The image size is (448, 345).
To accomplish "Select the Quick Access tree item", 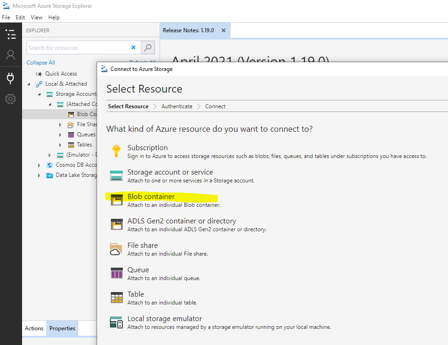I will pyautogui.click(x=61, y=74).
